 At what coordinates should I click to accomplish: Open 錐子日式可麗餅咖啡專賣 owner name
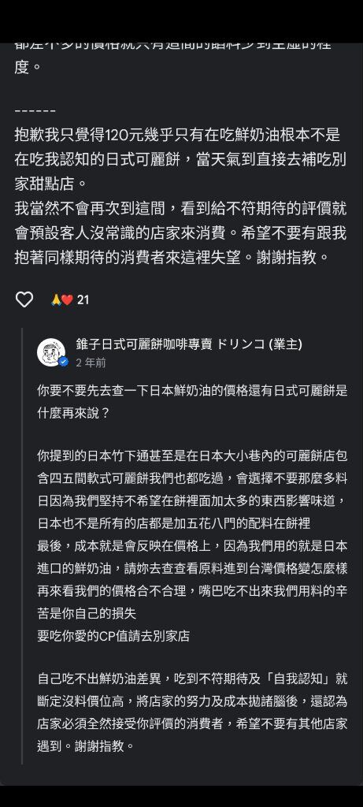coord(170,344)
